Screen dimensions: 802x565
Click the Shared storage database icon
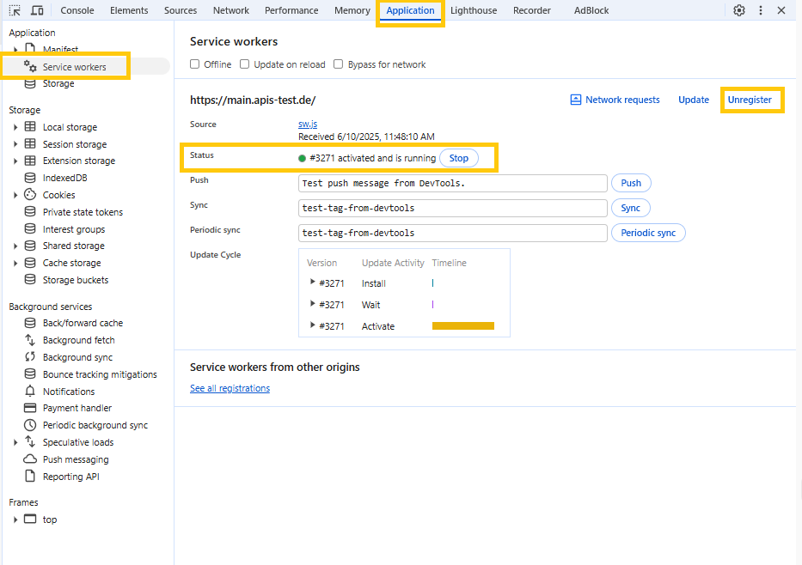30,246
